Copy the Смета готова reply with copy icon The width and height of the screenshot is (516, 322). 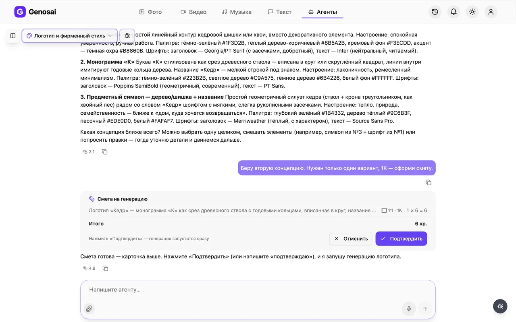[x=105, y=268]
